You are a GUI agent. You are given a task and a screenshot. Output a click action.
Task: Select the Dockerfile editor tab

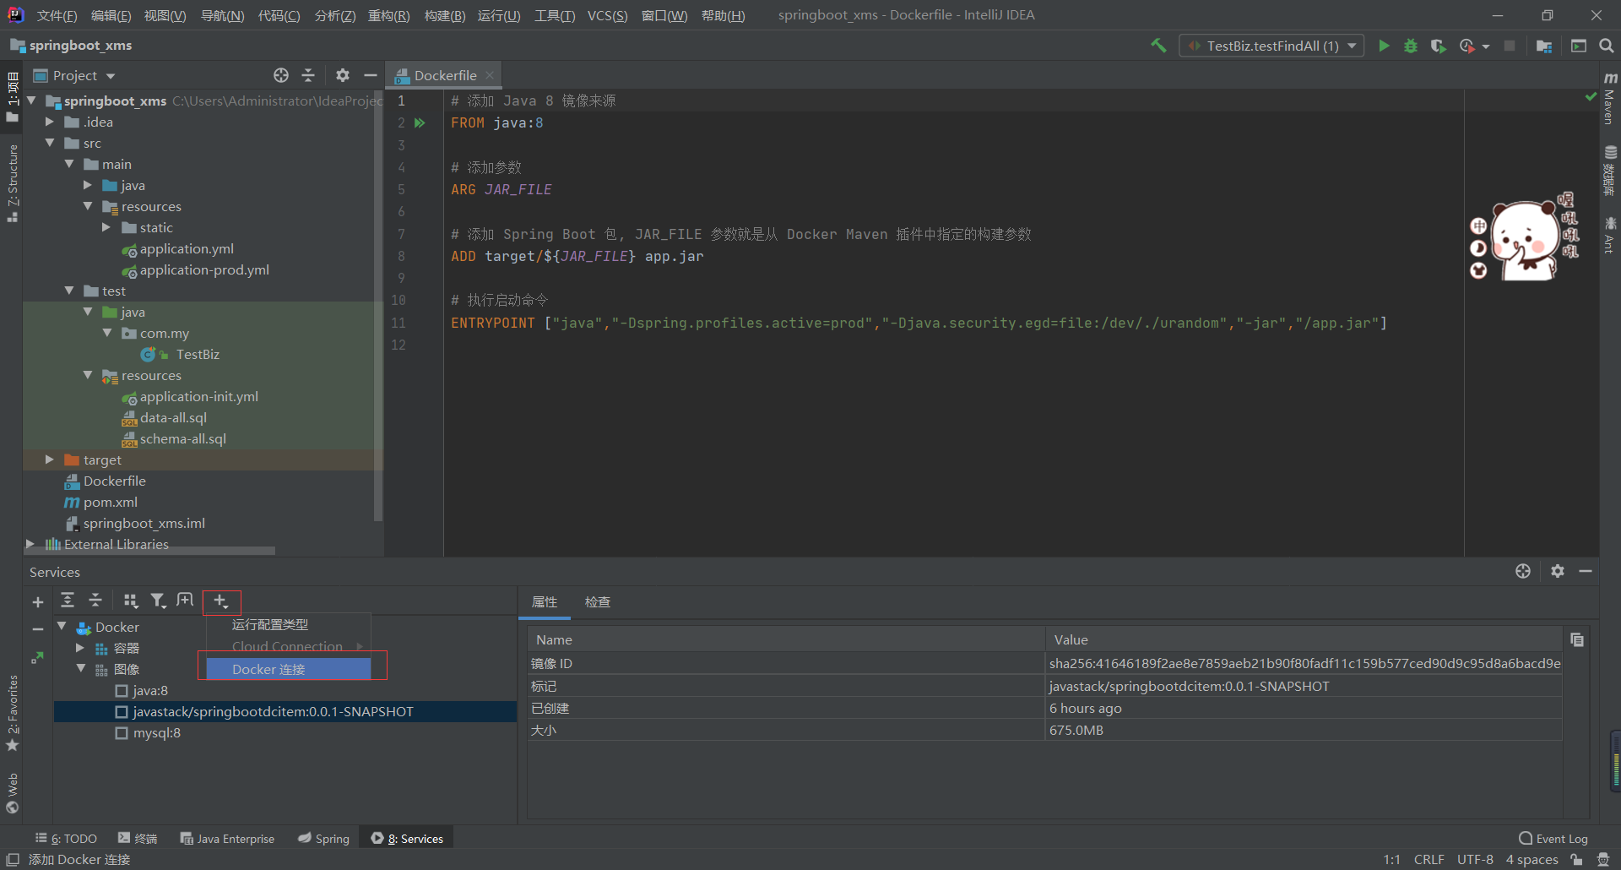(x=445, y=75)
